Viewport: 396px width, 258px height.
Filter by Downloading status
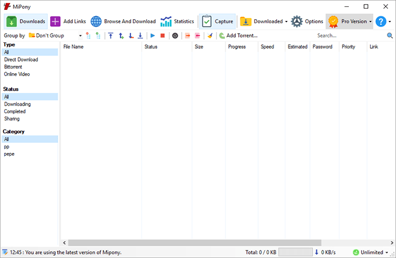pyautogui.click(x=17, y=104)
